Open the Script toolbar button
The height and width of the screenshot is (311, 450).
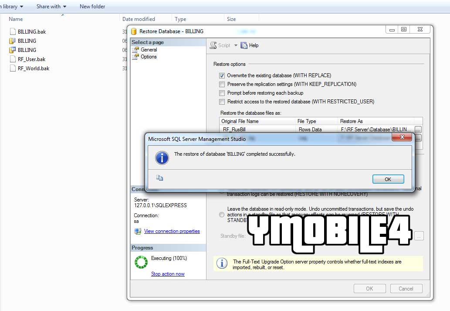click(220, 45)
